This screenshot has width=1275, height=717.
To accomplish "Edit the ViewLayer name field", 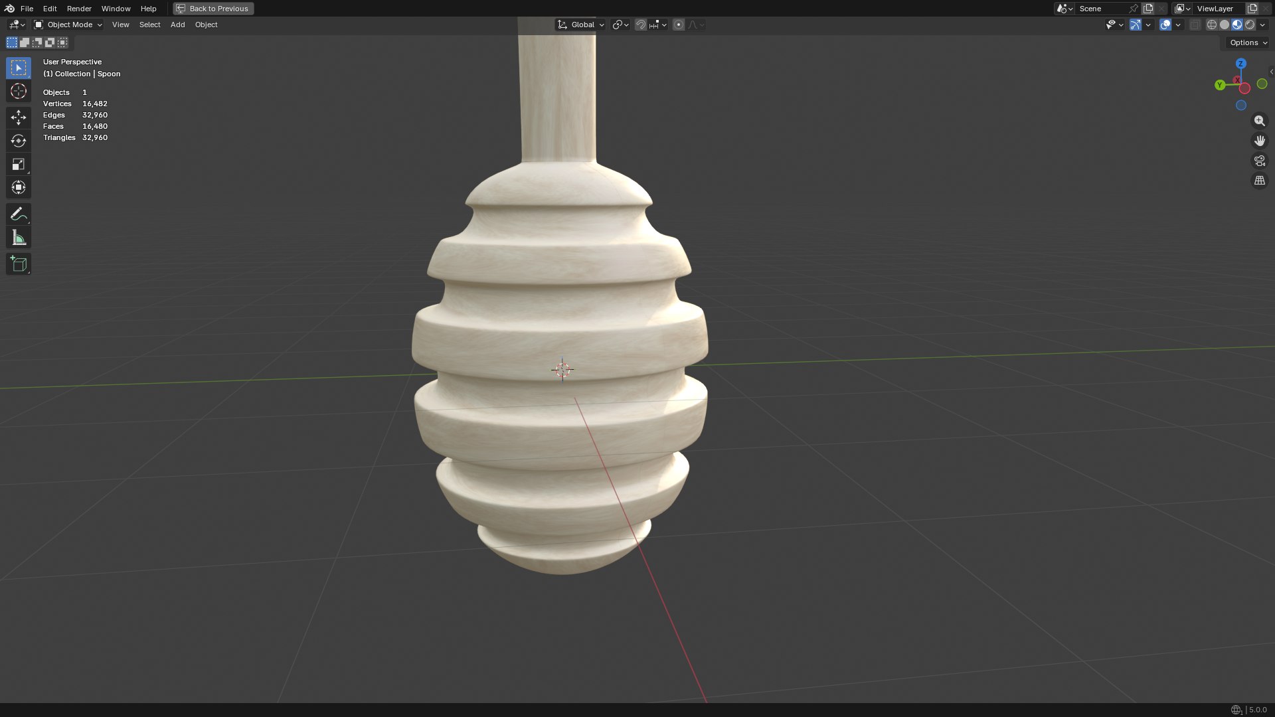I will 1219,9.
